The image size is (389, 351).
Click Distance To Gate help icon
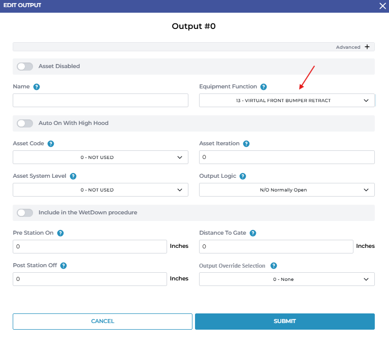point(253,233)
